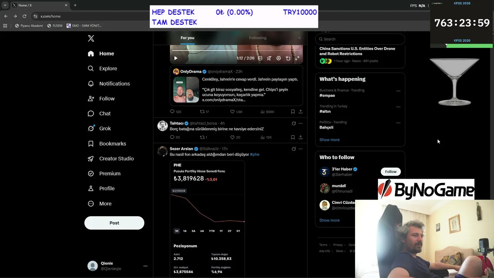The height and width of the screenshot is (278, 494).
Task: Reload the page in browser toolbar
Action: [x=24, y=16]
